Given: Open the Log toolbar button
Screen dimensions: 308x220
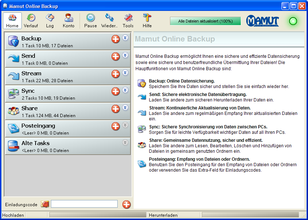Looking at the screenshot, I should point(50,21).
